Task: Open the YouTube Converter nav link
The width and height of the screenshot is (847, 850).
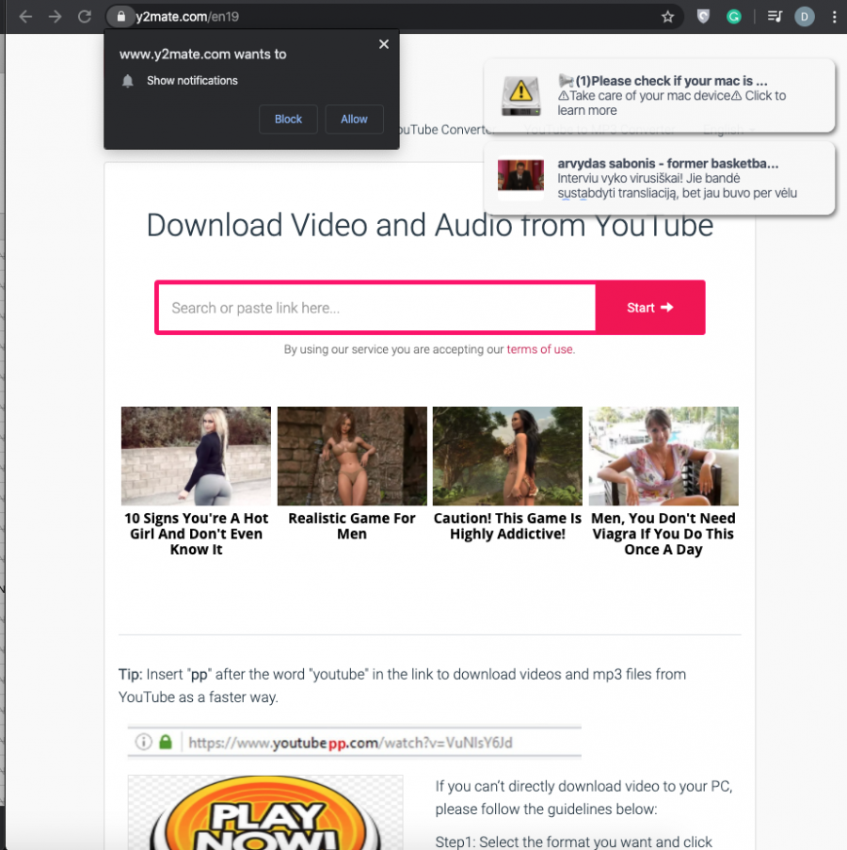Action: click(x=445, y=130)
